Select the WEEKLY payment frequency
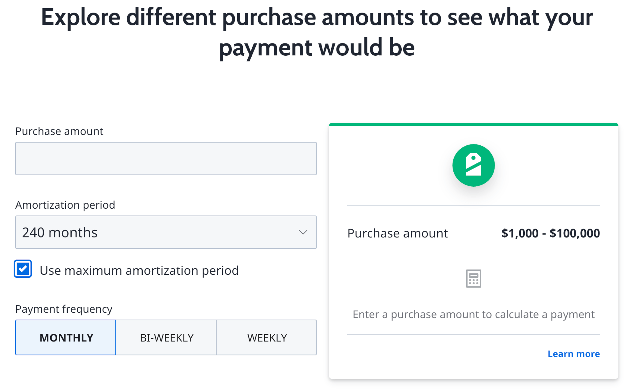 click(x=267, y=337)
